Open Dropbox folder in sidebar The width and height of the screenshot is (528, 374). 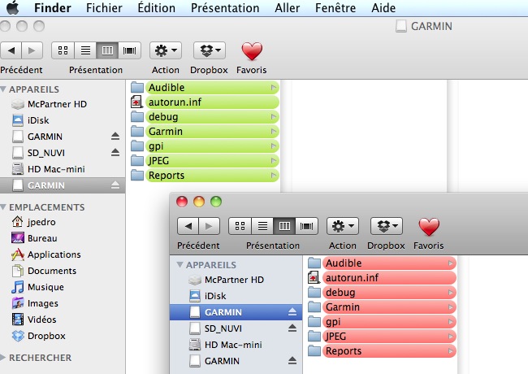(63, 336)
